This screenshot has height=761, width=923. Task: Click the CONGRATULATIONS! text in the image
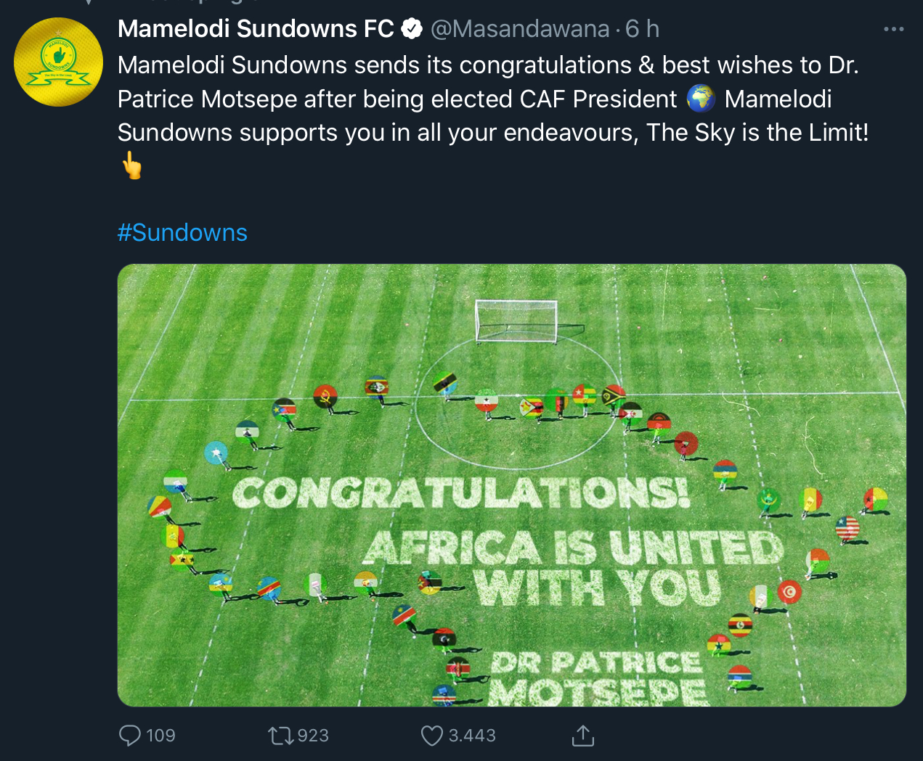pyautogui.click(x=460, y=493)
